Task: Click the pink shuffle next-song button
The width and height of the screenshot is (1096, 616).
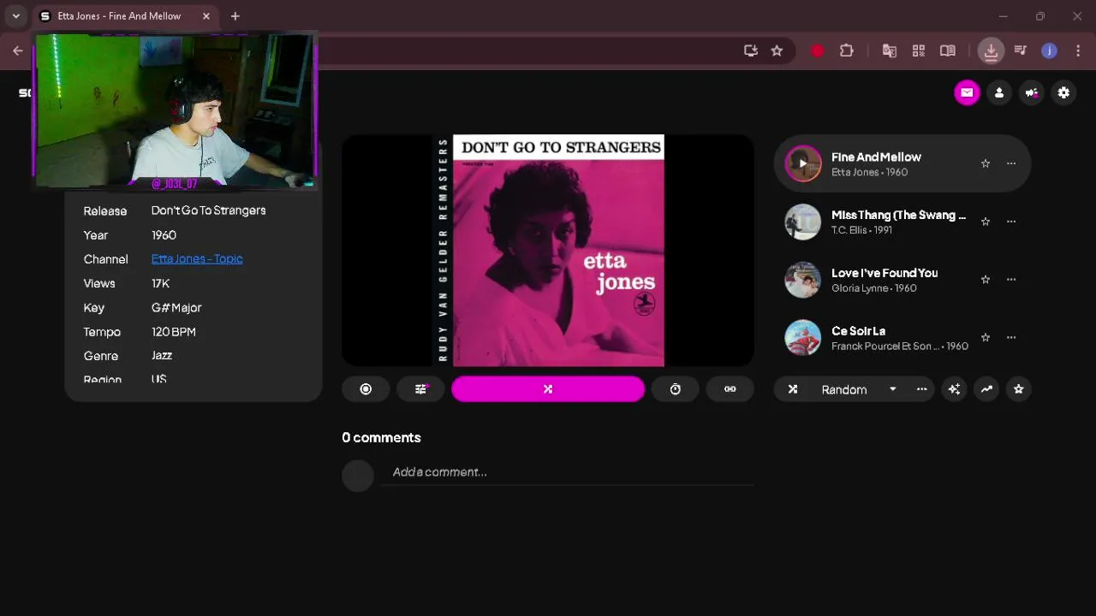Action: pyautogui.click(x=548, y=389)
